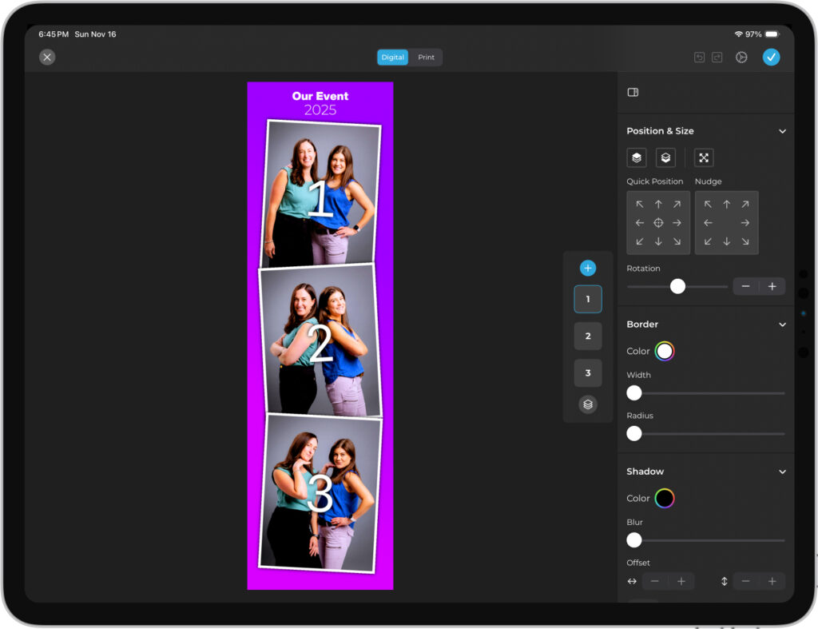Click the layers icon below photo slot 3
This screenshot has width=818, height=629.
588,404
